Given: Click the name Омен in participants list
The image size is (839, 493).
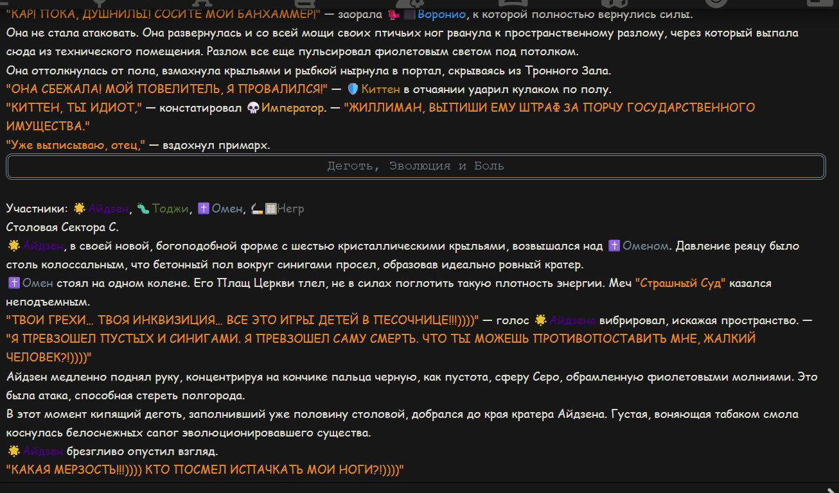Looking at the screenshot, I should (227, 209).
